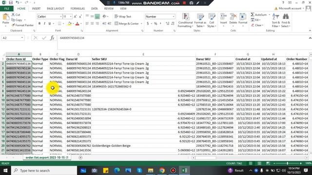
Task: Select the order.list.export sheet tab
Action: (47, 157)
